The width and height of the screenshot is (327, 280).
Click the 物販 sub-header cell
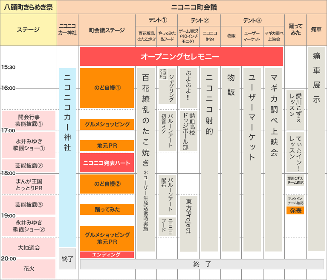point(231,36)
